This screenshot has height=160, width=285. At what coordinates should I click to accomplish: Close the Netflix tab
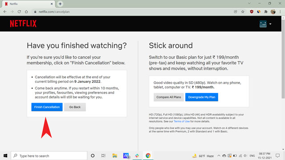click(x=52, y=4)
